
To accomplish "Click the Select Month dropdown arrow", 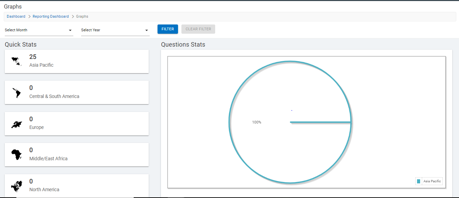I will 70,30.
